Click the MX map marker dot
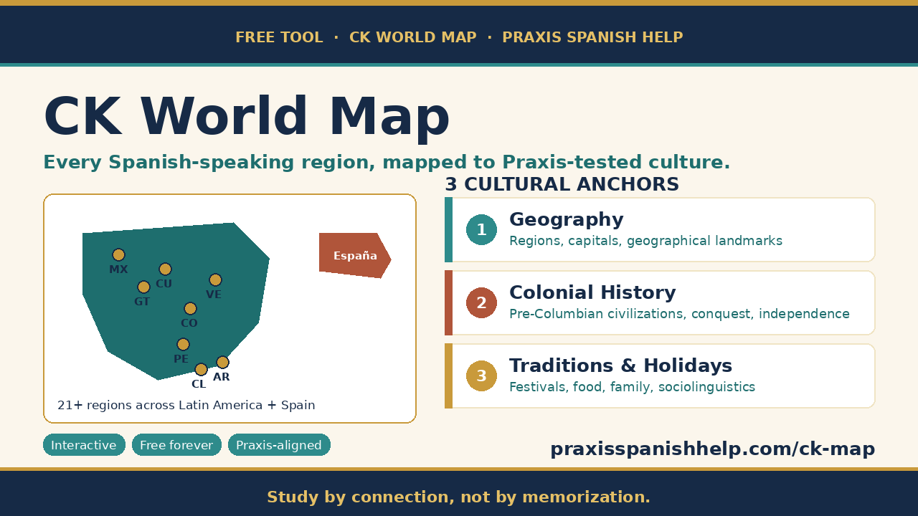 118,254
